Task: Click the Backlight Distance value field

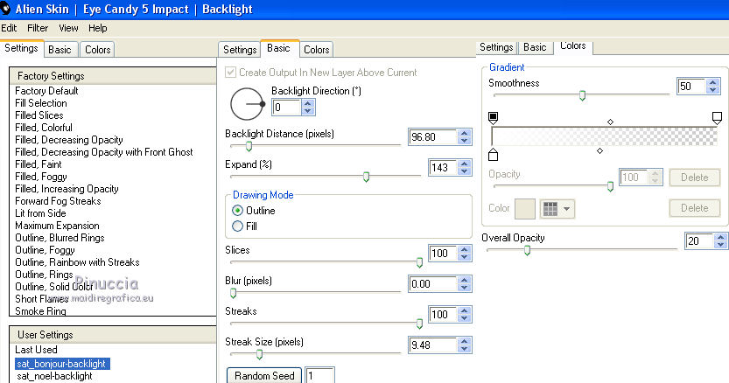Action: tap(433, 136)
